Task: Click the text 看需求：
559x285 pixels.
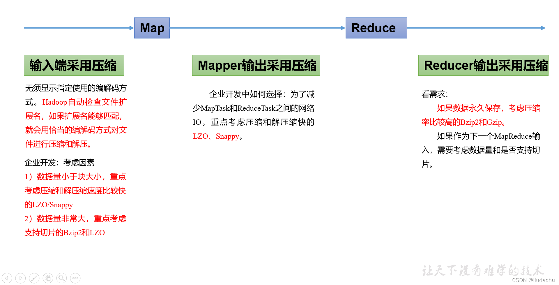Action: pos(435,94)
